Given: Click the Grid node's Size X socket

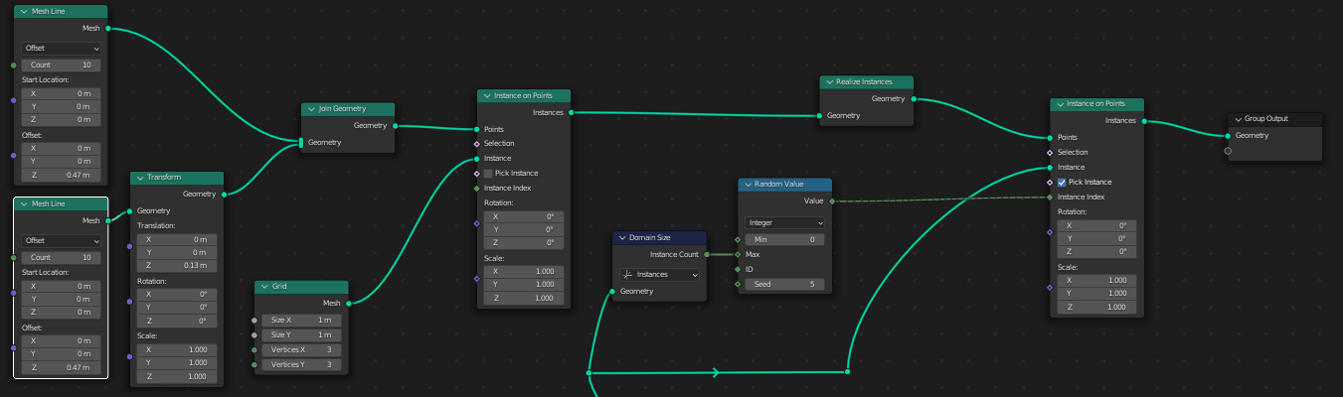Looking at the screenshot, I should point(254,321).
